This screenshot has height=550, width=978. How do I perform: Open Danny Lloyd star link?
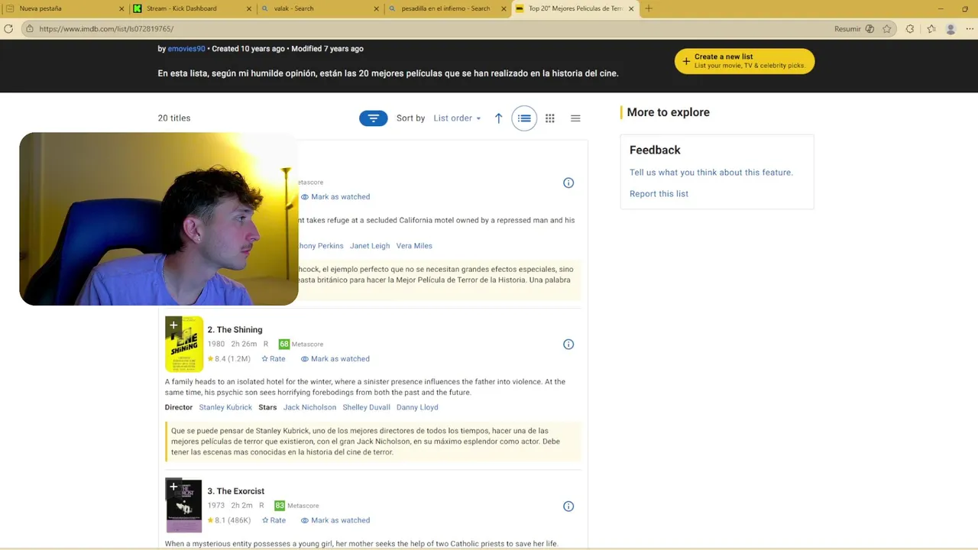[417, 408]
